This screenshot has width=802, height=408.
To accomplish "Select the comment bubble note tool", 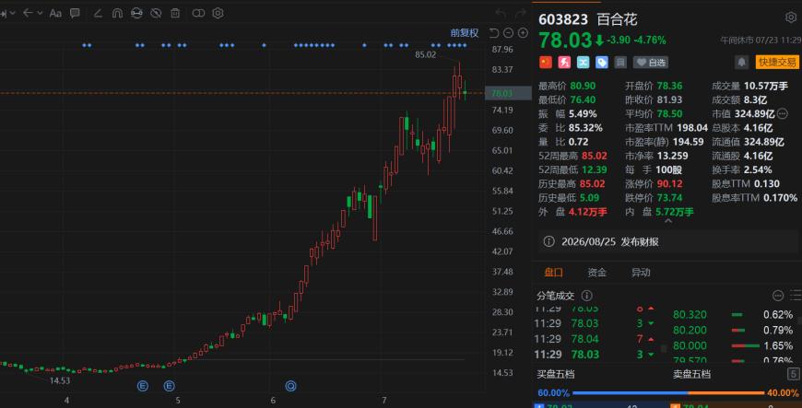I will point(76,13).
